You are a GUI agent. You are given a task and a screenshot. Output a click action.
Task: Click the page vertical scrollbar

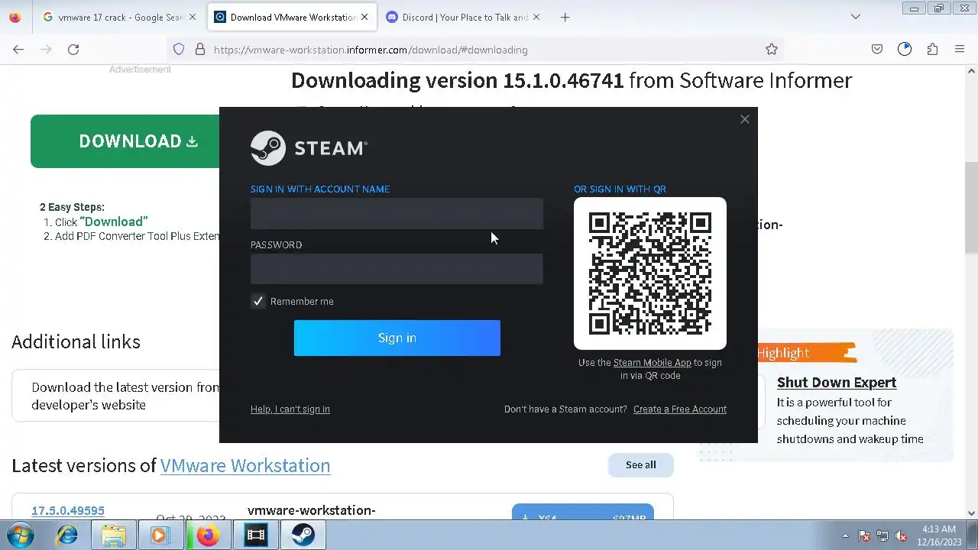(971, 206)
